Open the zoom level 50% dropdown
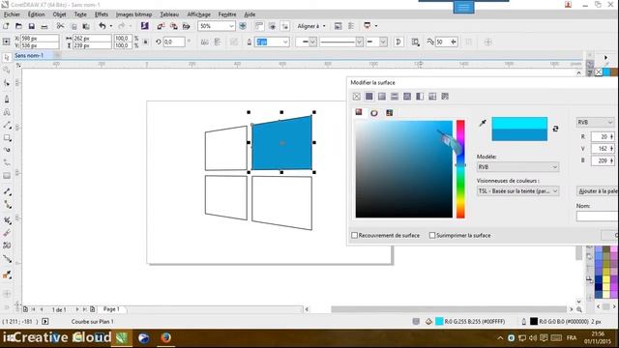 231,26
